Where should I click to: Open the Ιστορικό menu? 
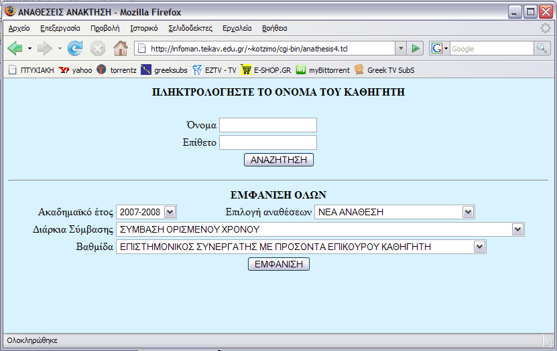[144, 28]
